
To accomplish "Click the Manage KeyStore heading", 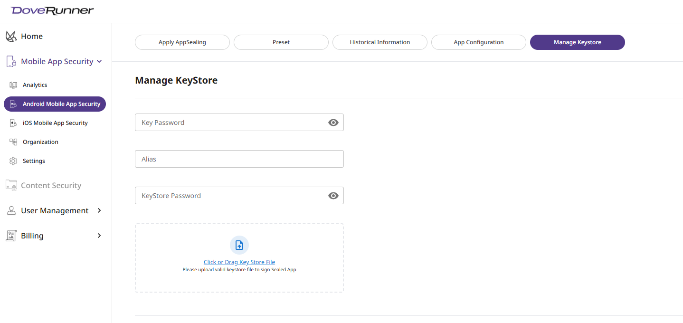I will click(176, 80).
